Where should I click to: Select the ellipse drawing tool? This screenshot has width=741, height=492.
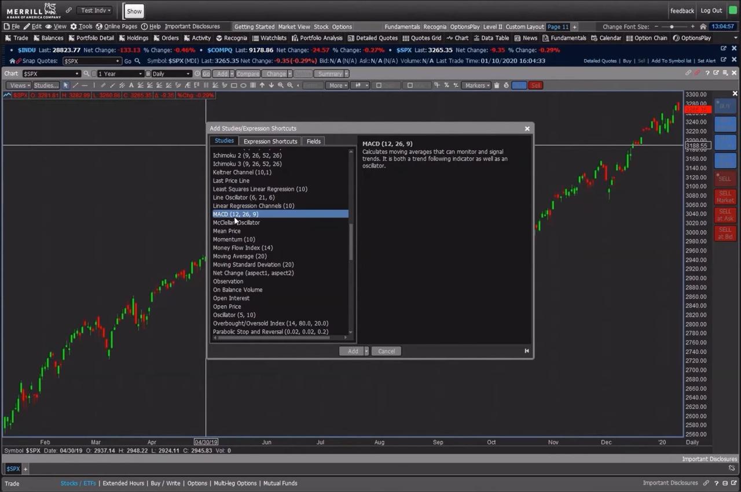[243, 85]
